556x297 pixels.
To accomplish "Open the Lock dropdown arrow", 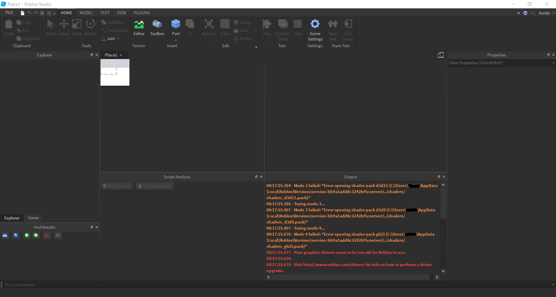I will [255, 30].
